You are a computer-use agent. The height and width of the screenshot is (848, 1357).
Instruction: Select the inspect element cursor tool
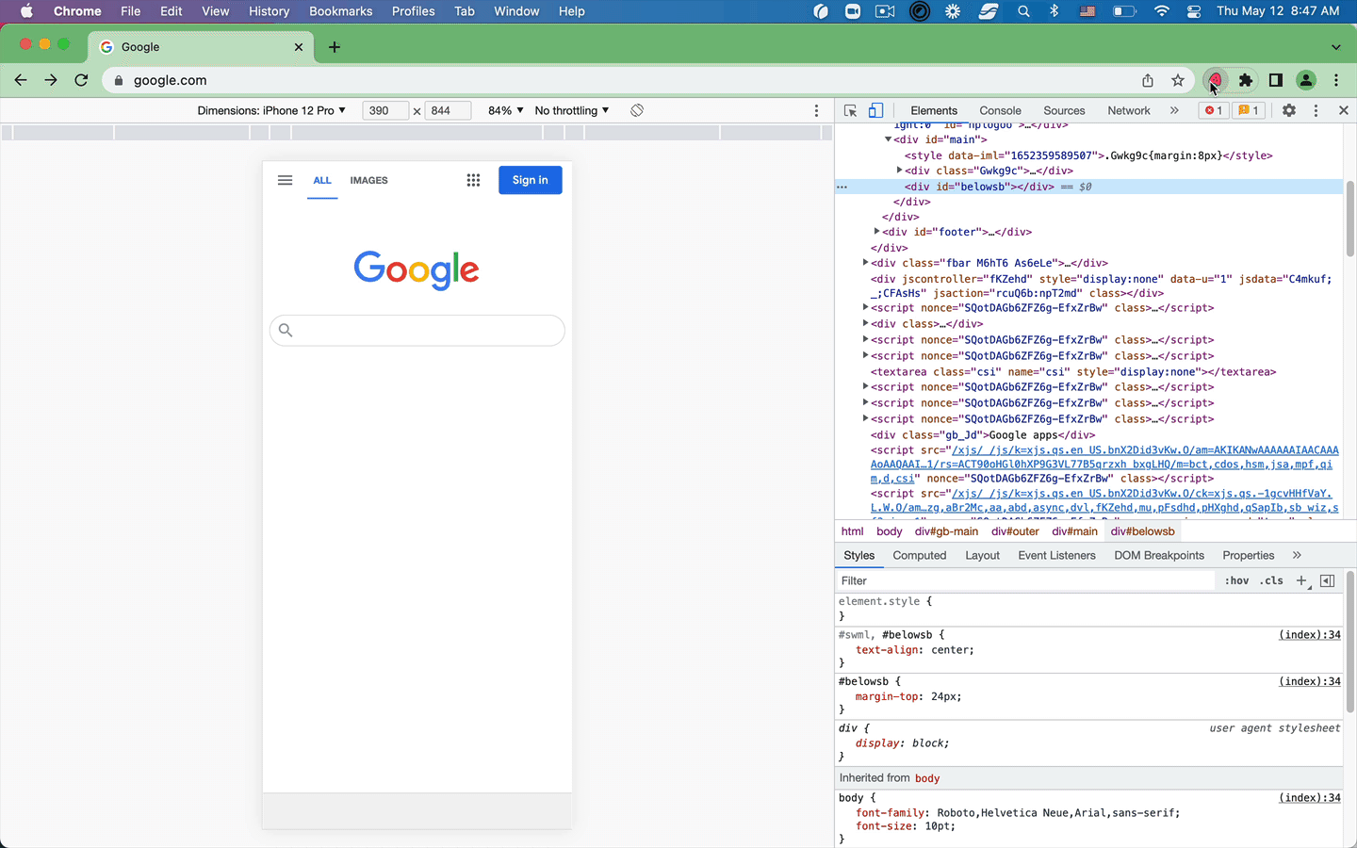point(849,110)
